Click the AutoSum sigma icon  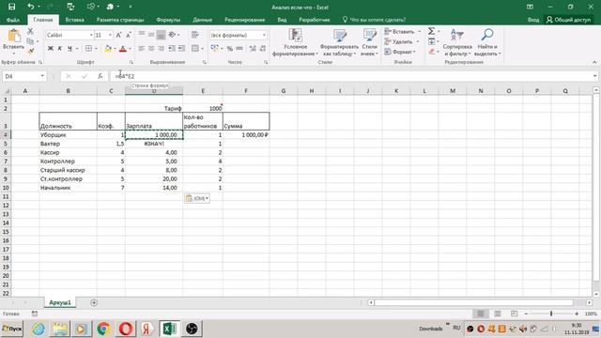click(x=431, y=31)
